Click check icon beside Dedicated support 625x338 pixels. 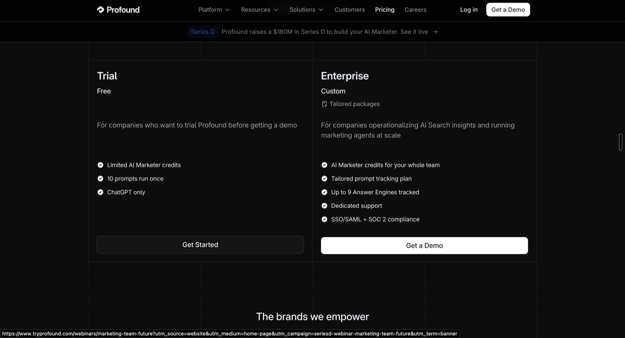point(324,206)
